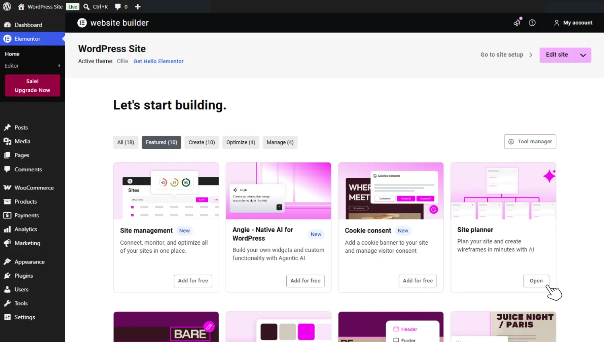Click the Juice Night Paris card thumbnail

pyautogui.click(x=503, y=327)
